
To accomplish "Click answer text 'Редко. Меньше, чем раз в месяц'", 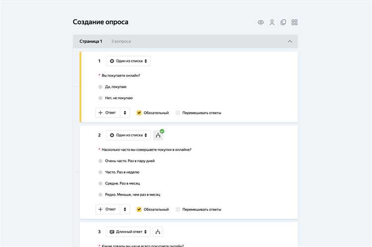I will (132, 195).
